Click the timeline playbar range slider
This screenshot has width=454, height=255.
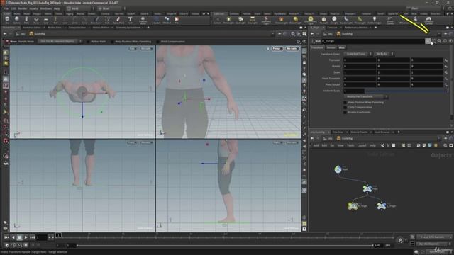coord(225,246)
